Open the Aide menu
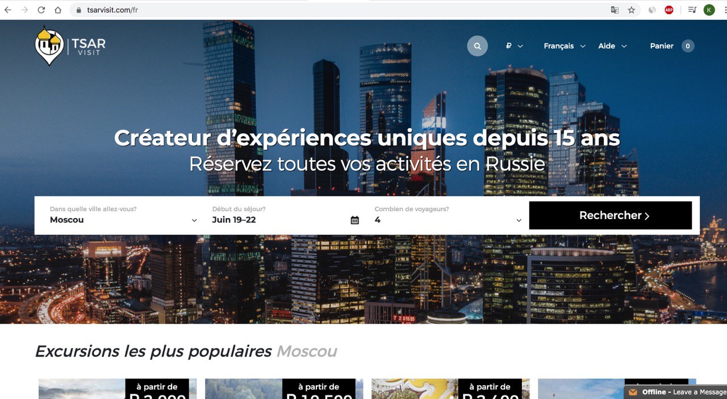727x399 pixels. click(612, 46)
